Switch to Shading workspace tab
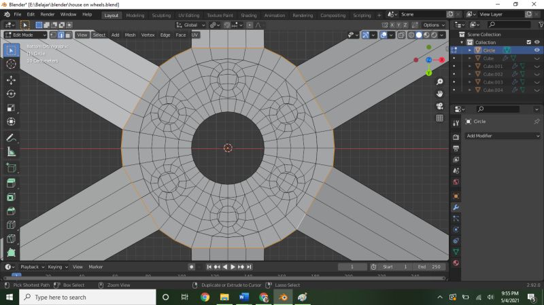The width and height of the screenshot is (544, 305). tap(248, 15)
